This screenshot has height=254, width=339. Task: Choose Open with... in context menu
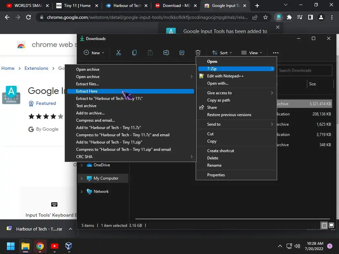click(x=236, y=83)
